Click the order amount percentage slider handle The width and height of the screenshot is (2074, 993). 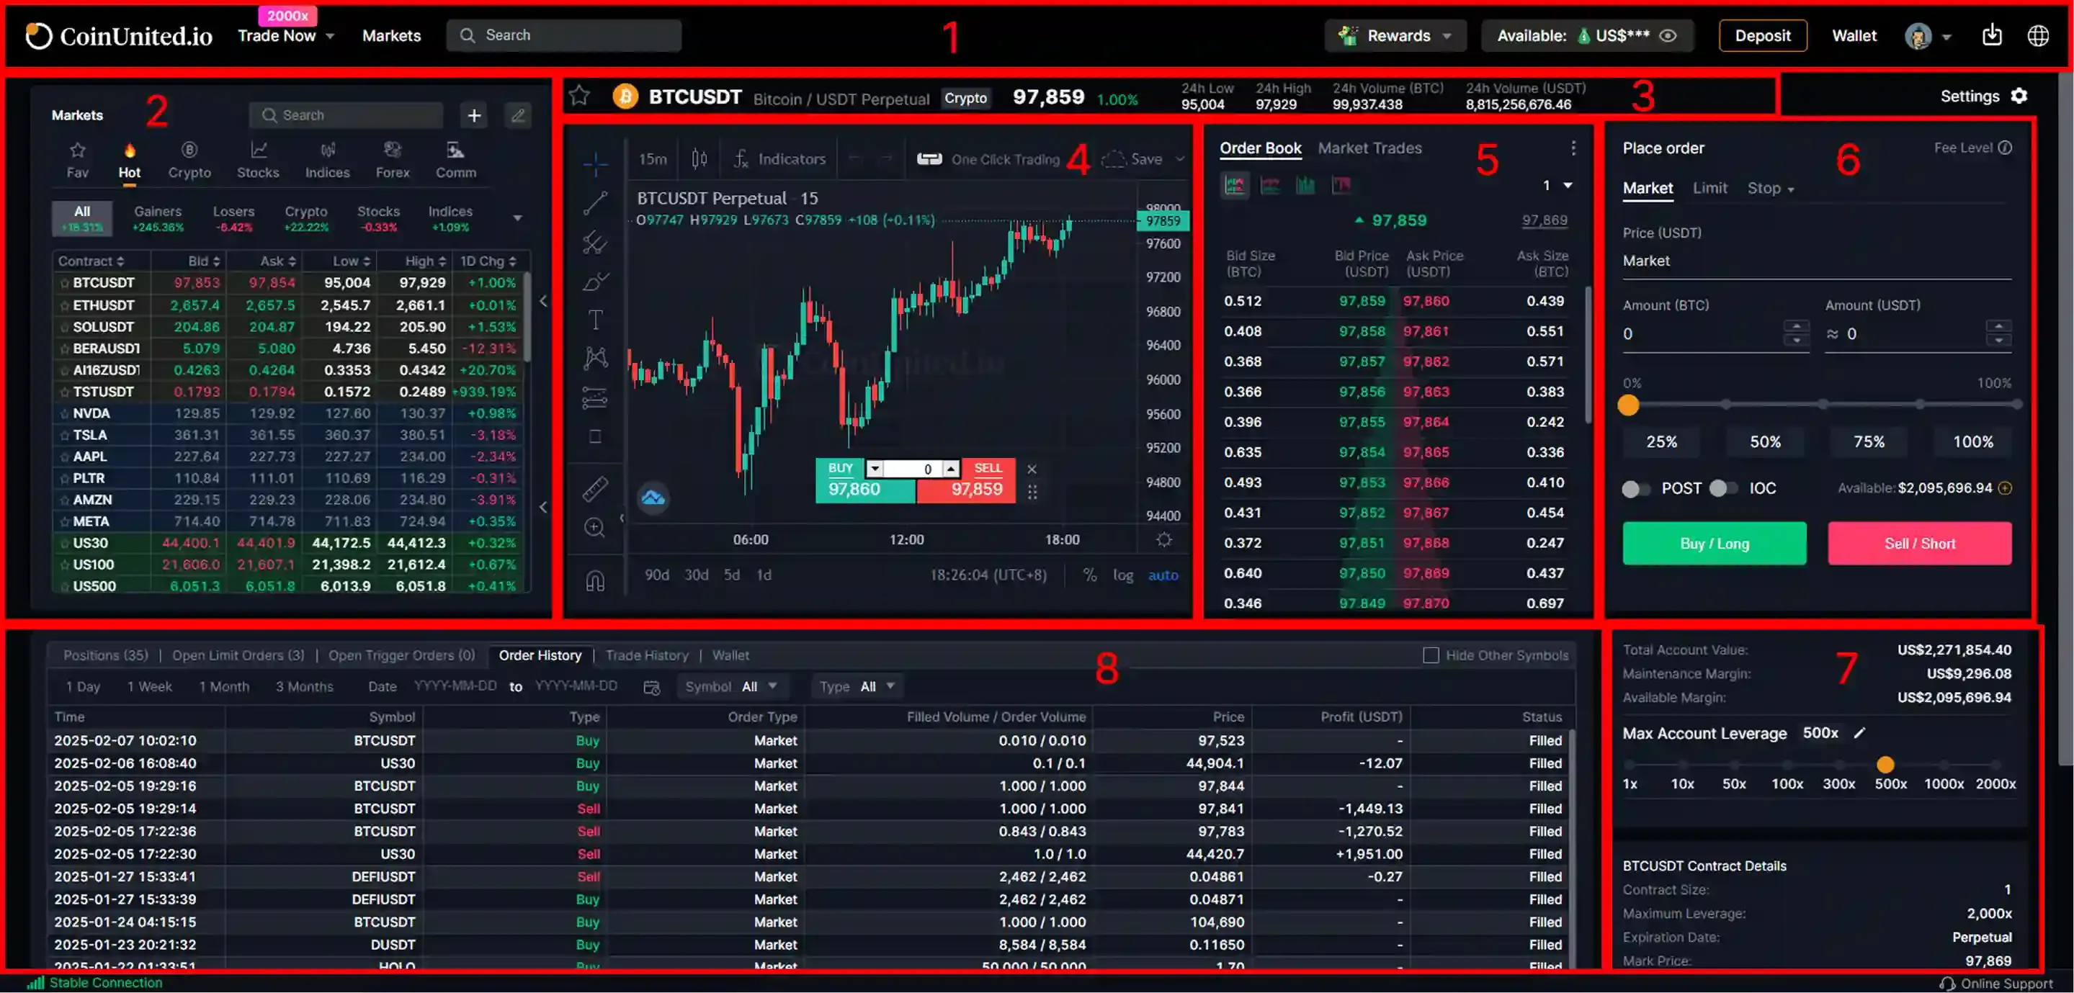click(1628, 405)
